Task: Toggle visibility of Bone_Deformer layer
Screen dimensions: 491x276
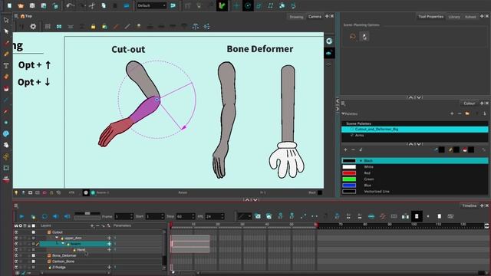Action: click(16, 255)
